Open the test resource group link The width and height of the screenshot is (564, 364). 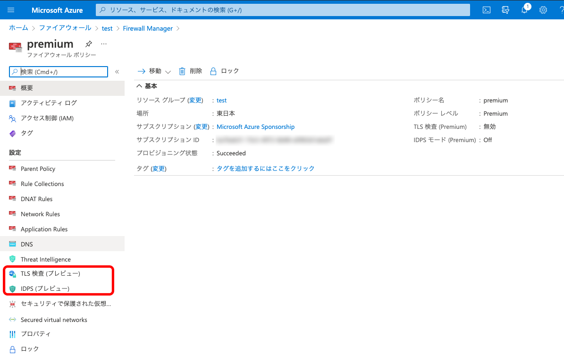click(x=221, y=100)
